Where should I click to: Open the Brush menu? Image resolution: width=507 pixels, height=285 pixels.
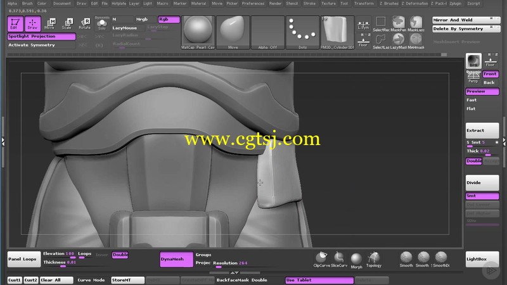[27, 4]
